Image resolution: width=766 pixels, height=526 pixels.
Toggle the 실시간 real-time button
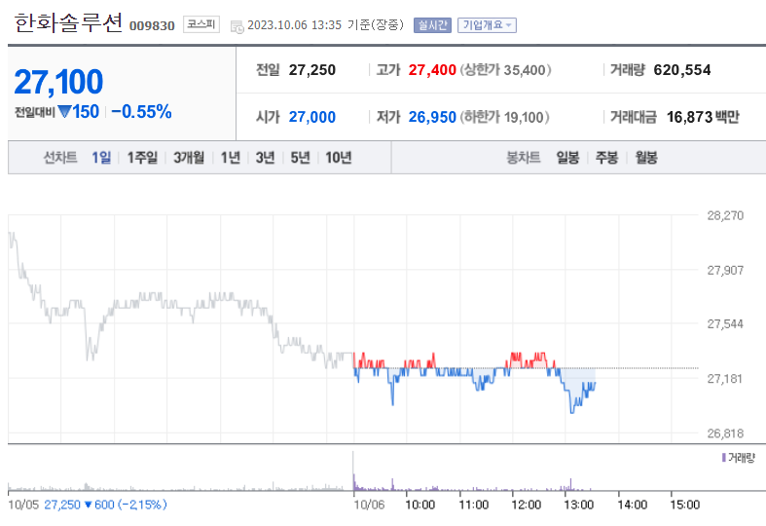(x=432, y=25)
